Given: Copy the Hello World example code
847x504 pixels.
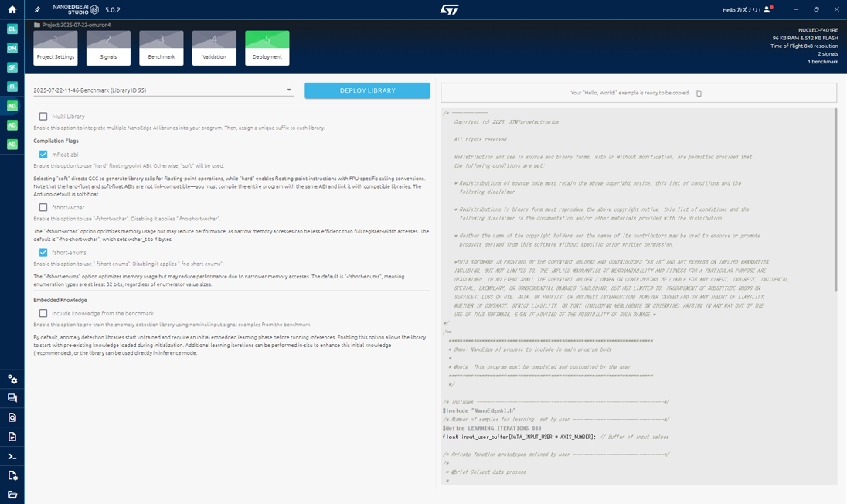Looking at the screenshot, I should click(x=698, y=93).
